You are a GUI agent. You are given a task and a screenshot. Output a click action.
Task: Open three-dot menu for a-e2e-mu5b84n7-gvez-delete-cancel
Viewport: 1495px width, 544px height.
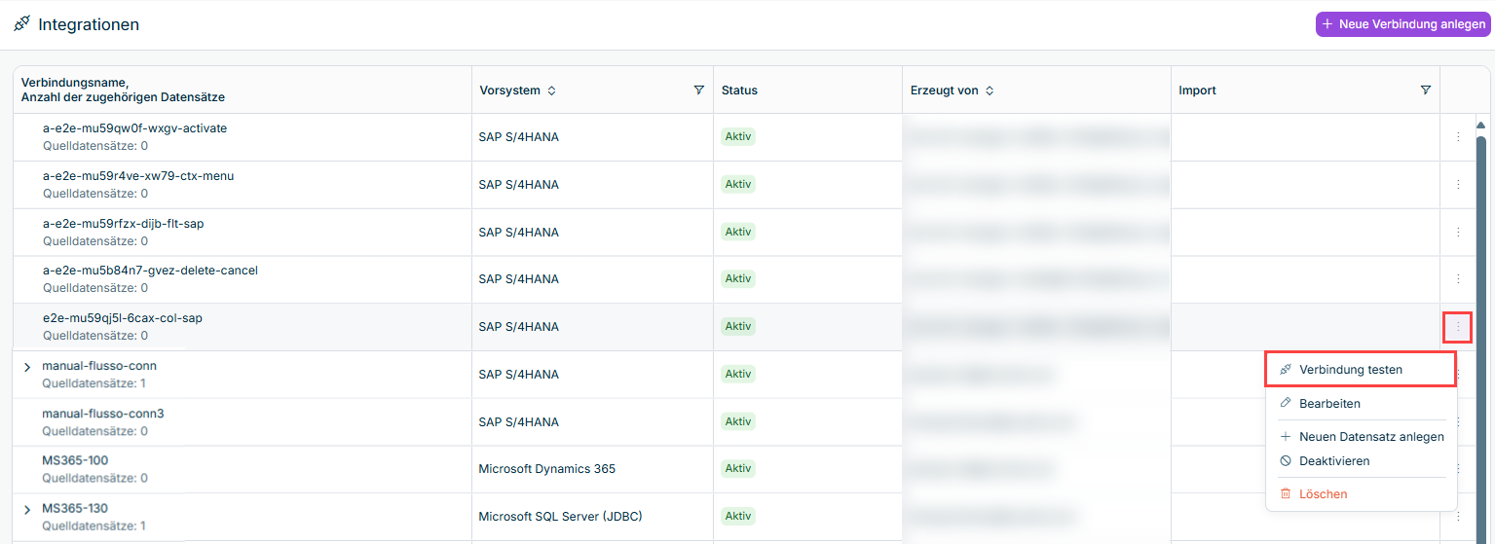(x=1458, y=279)
